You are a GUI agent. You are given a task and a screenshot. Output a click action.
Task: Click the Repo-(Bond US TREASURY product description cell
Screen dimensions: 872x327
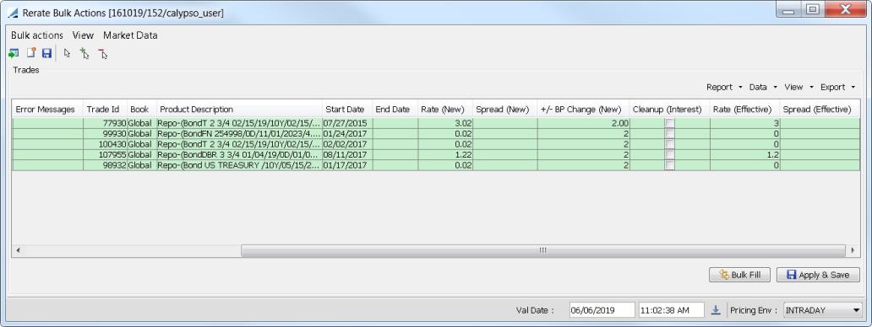tap(239, 165)
